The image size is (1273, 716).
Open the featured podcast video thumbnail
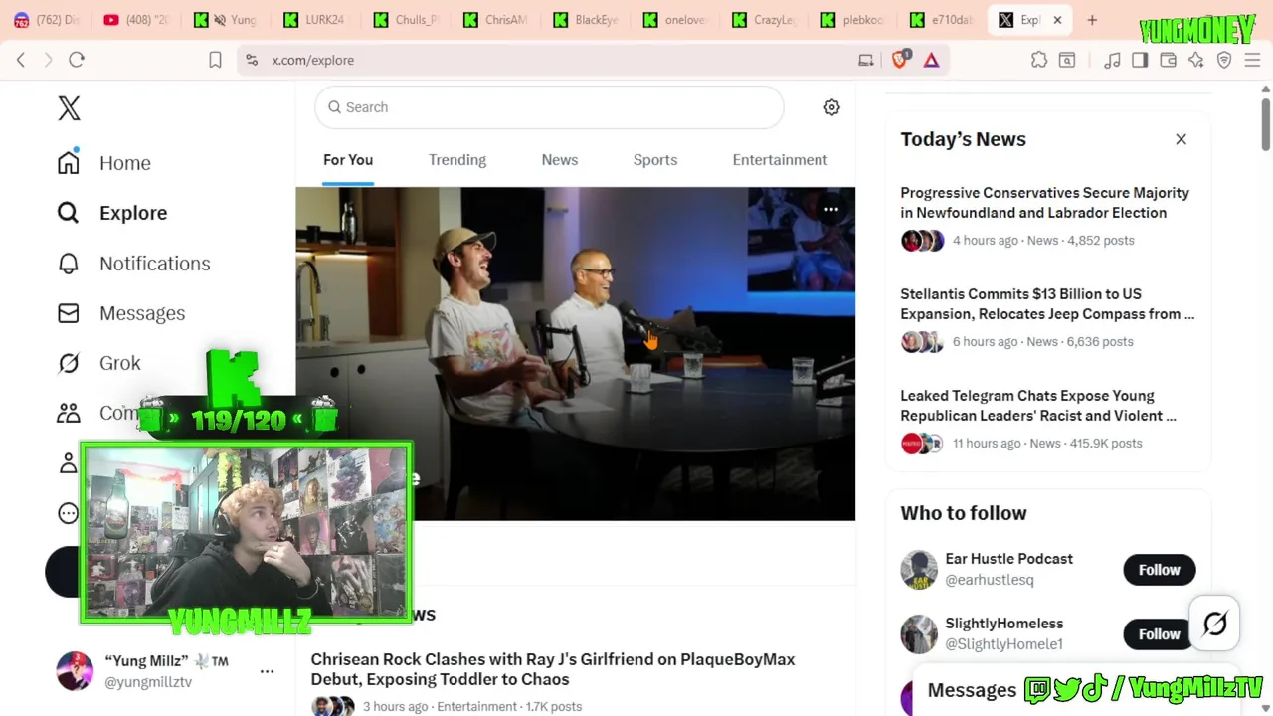coord(575,353)
